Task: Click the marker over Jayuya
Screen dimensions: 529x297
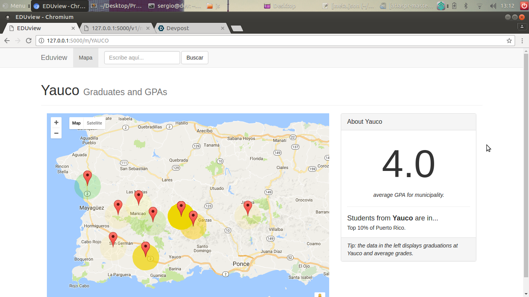Action: [x=248, y=208]
